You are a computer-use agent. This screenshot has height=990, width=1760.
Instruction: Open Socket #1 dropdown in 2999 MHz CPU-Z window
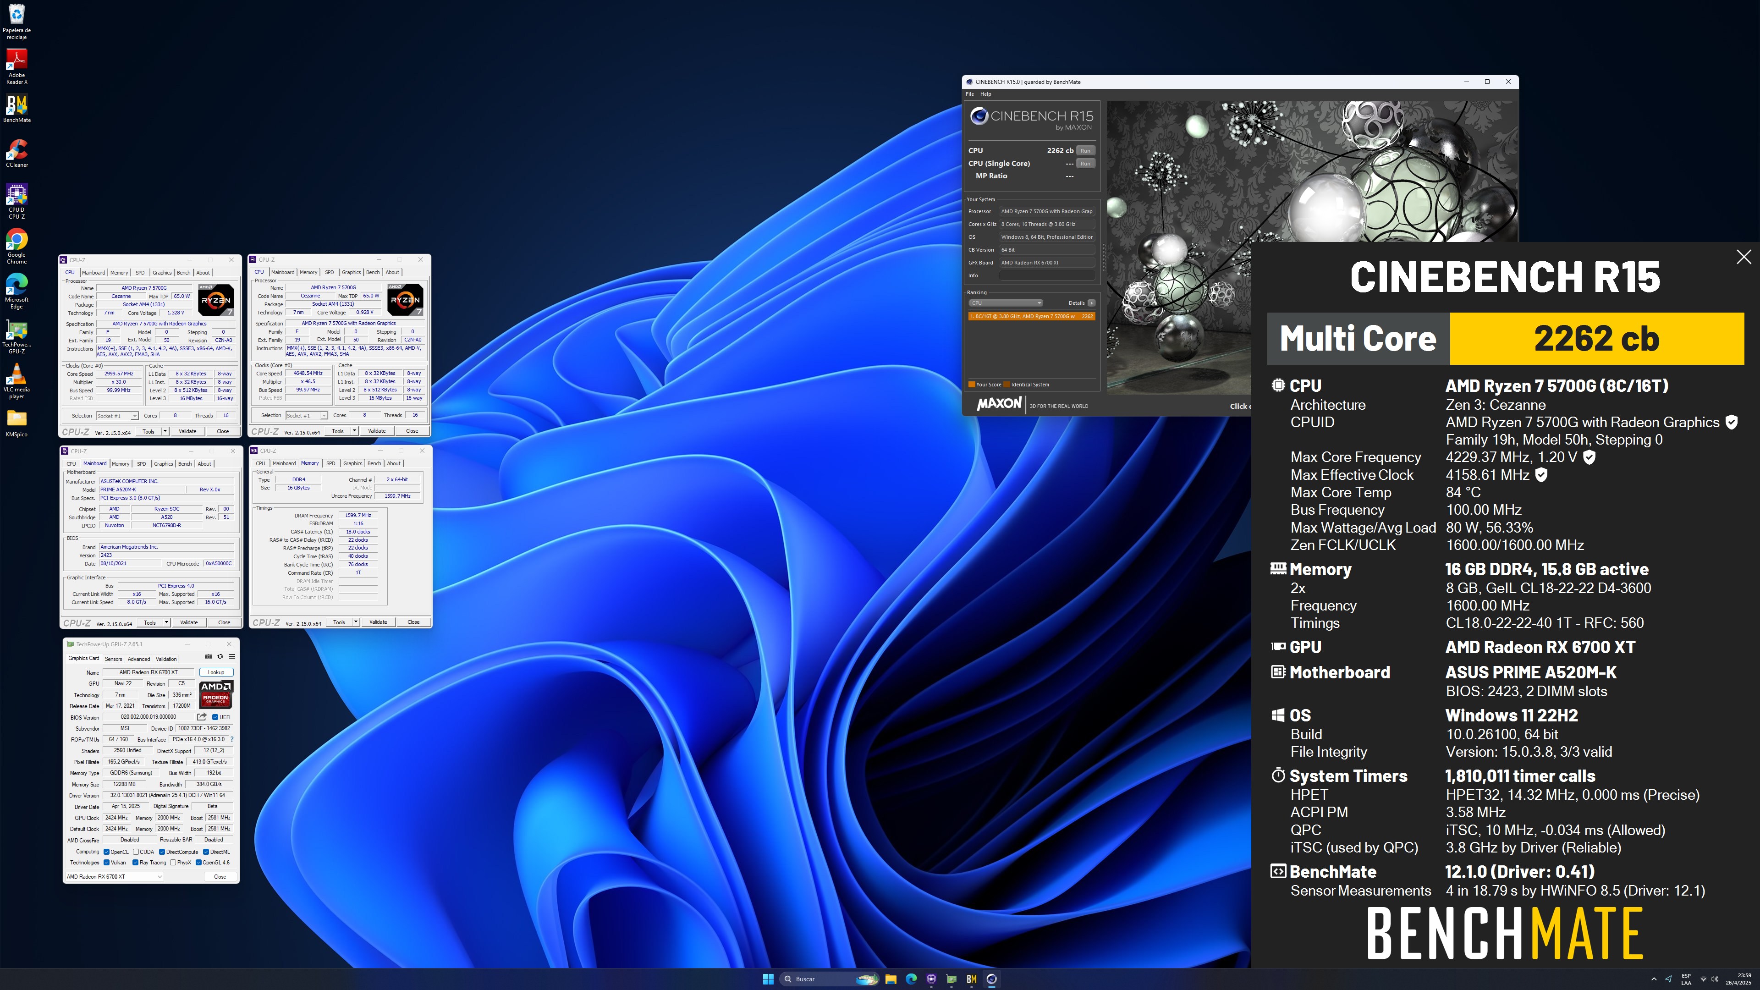117,416
